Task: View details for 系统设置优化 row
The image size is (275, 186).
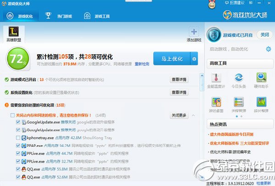Action: coord(179,92)
